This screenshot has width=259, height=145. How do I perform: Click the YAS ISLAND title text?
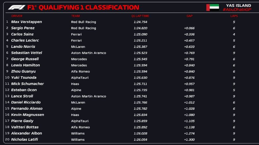pos(239,5)
